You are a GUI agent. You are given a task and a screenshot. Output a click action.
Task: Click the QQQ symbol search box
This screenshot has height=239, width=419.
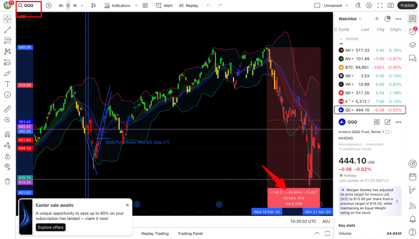pyautogui.click(x=29, y=6)
